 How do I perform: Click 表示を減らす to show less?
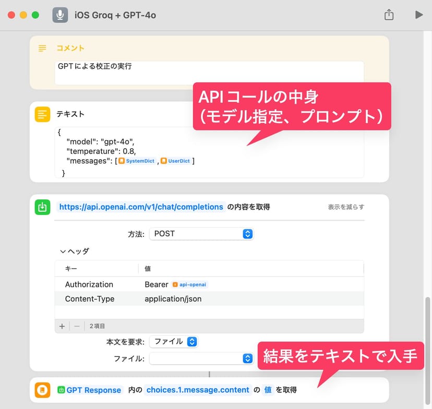(346, 207)
